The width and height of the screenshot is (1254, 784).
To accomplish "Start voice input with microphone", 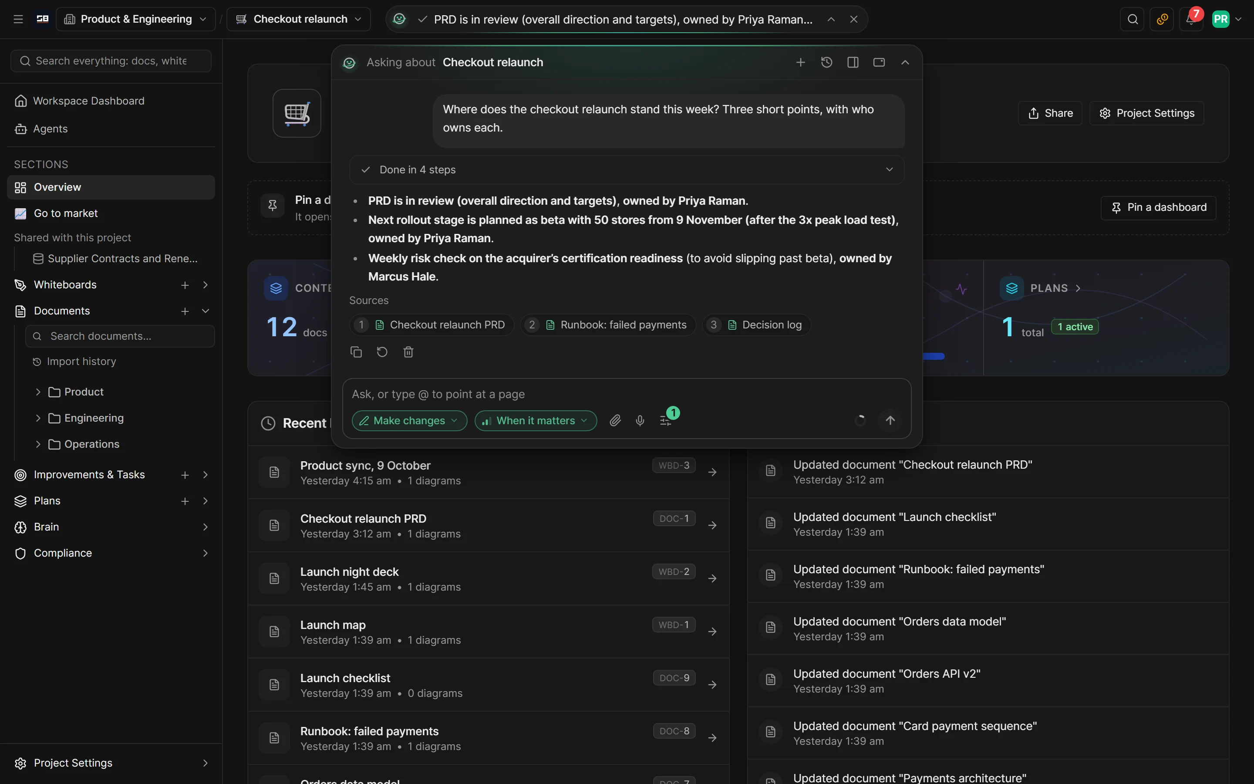I will (x=640, y=420).
